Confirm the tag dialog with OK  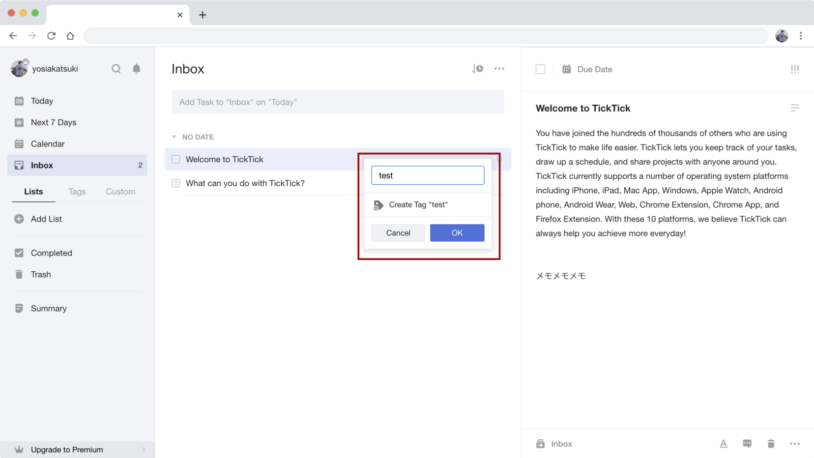coord(457,233)
